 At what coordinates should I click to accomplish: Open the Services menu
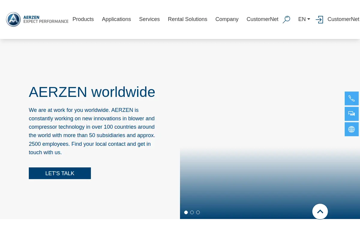coord(149,19)
